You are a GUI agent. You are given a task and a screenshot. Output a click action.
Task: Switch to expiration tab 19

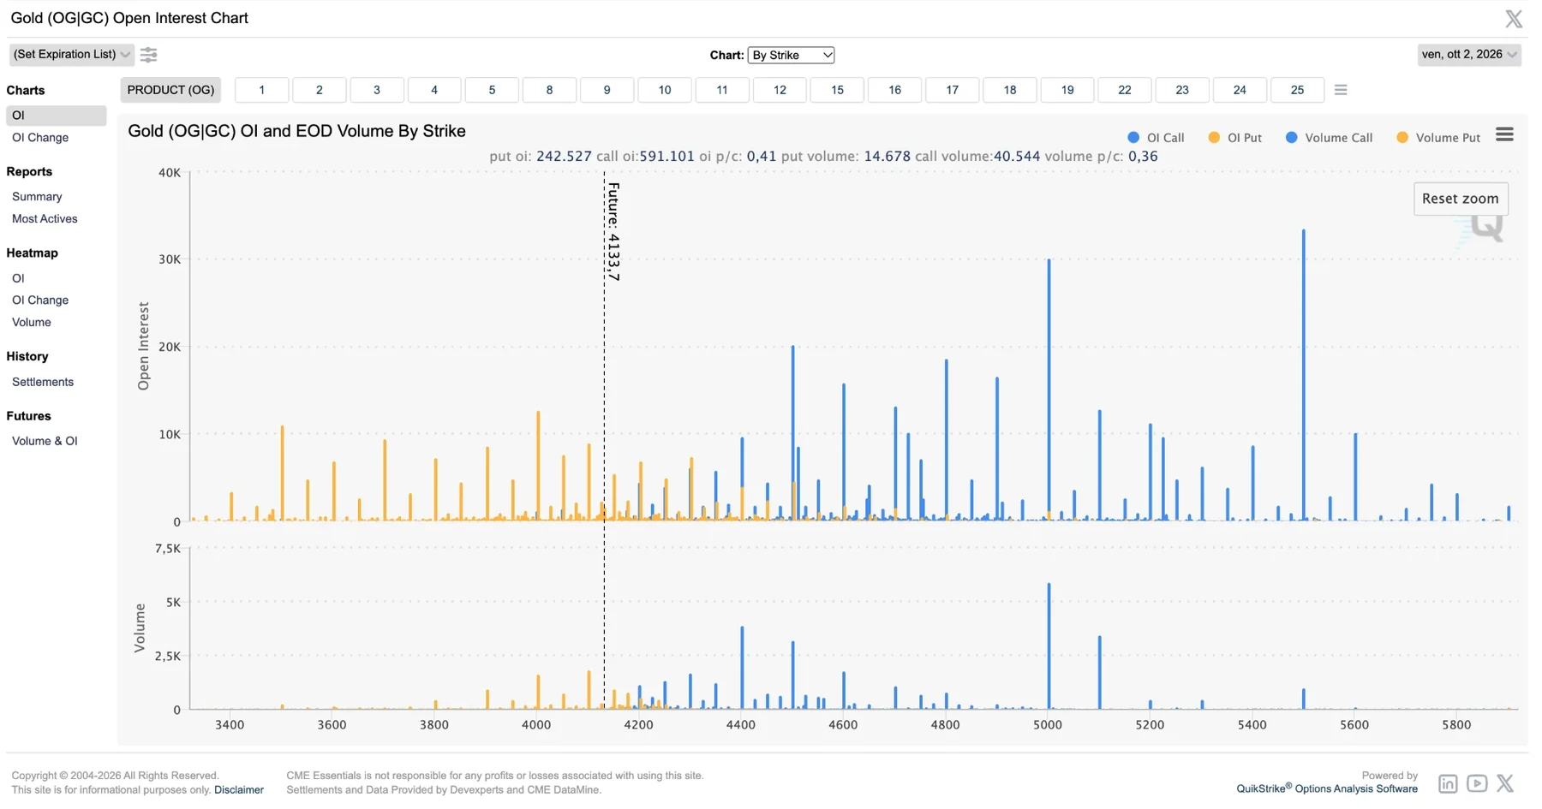click(1067, 90)
